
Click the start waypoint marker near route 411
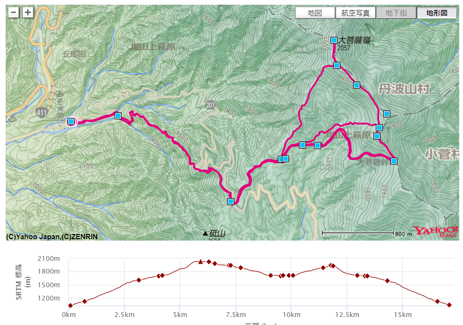pos(71,122)
